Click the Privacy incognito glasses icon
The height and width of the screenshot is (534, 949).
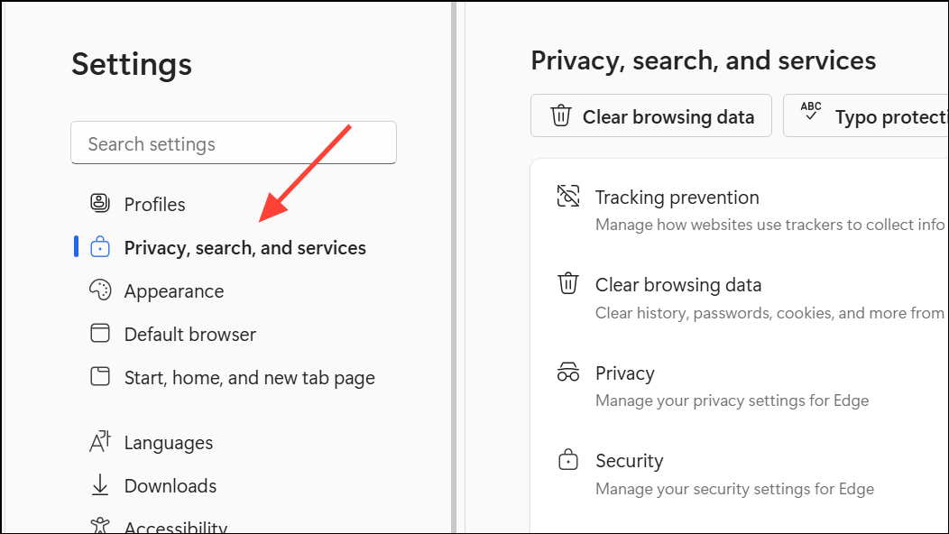pyautogui.click(x=567, y=372)
